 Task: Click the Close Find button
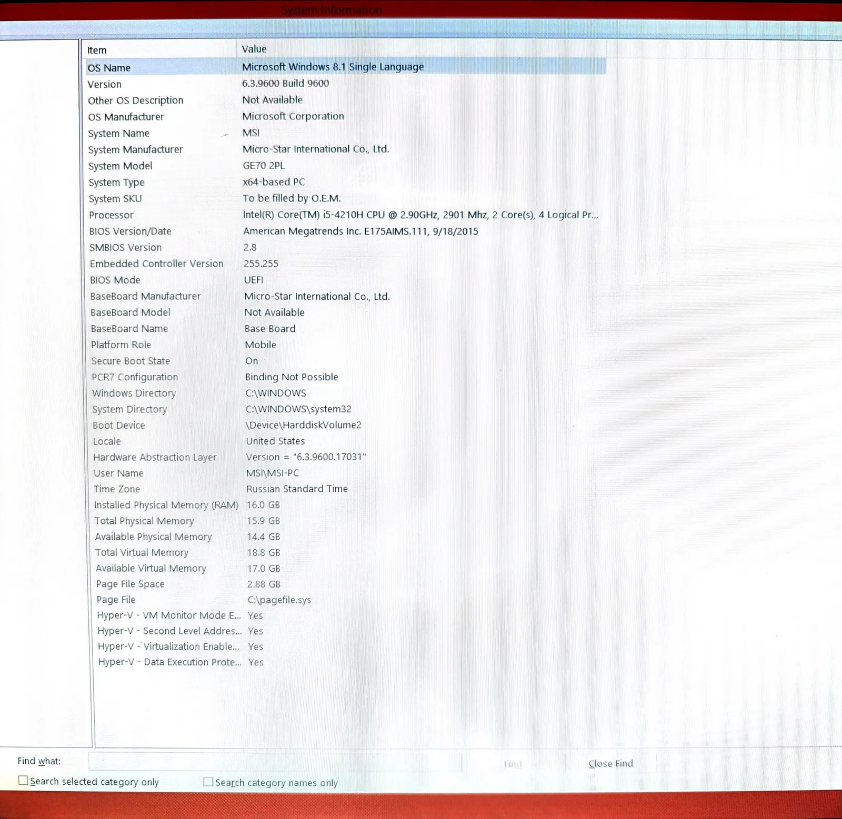(x=610, y=763)
